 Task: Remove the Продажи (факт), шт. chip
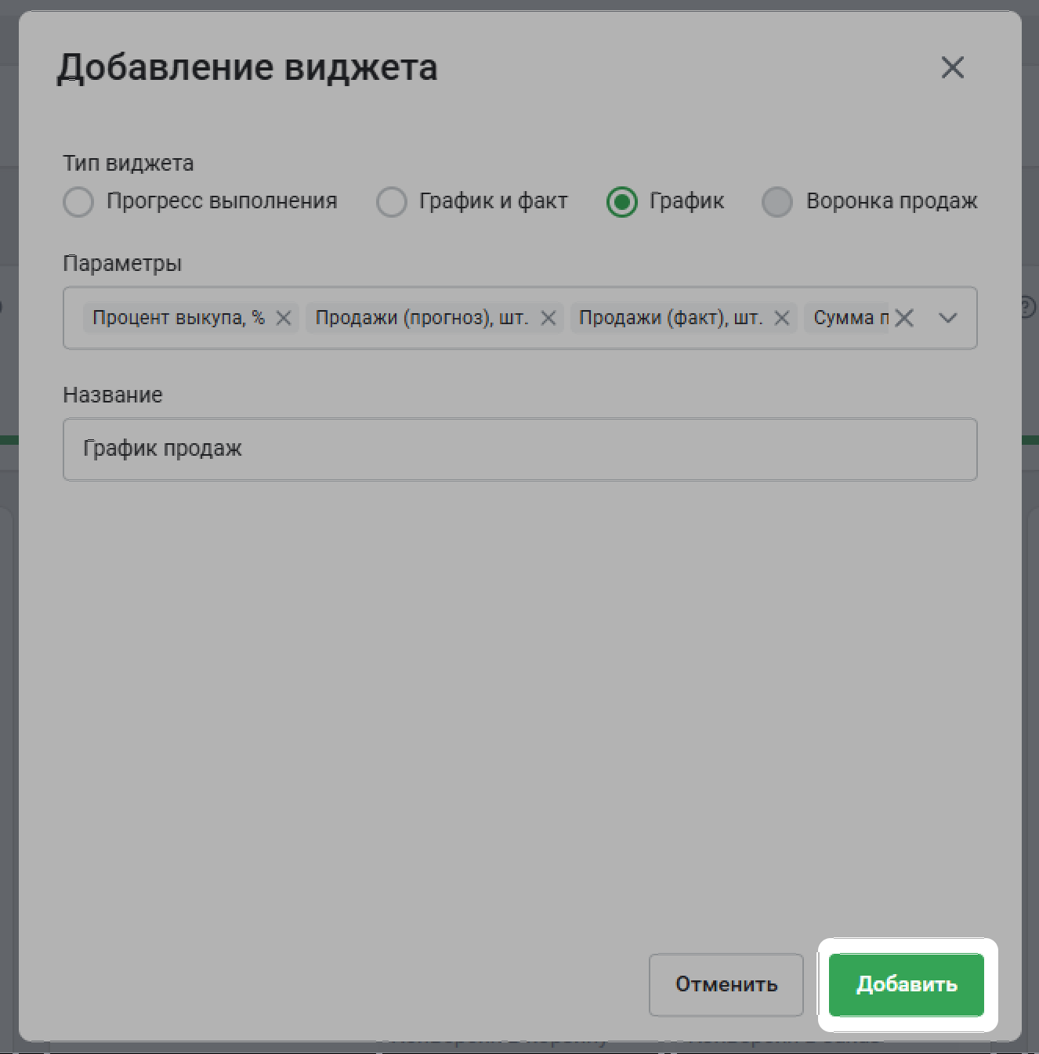[x=781, y=318]
